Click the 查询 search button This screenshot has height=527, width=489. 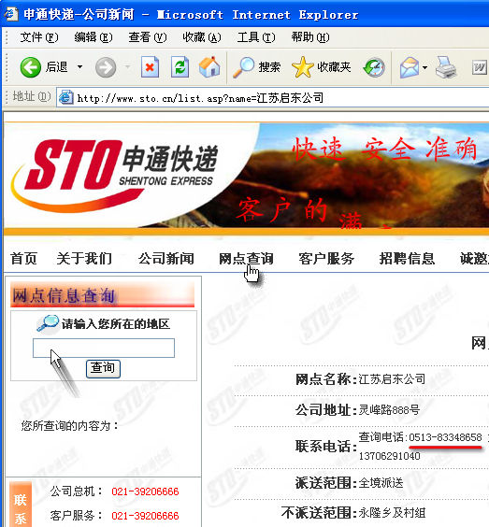pos(103,368)
